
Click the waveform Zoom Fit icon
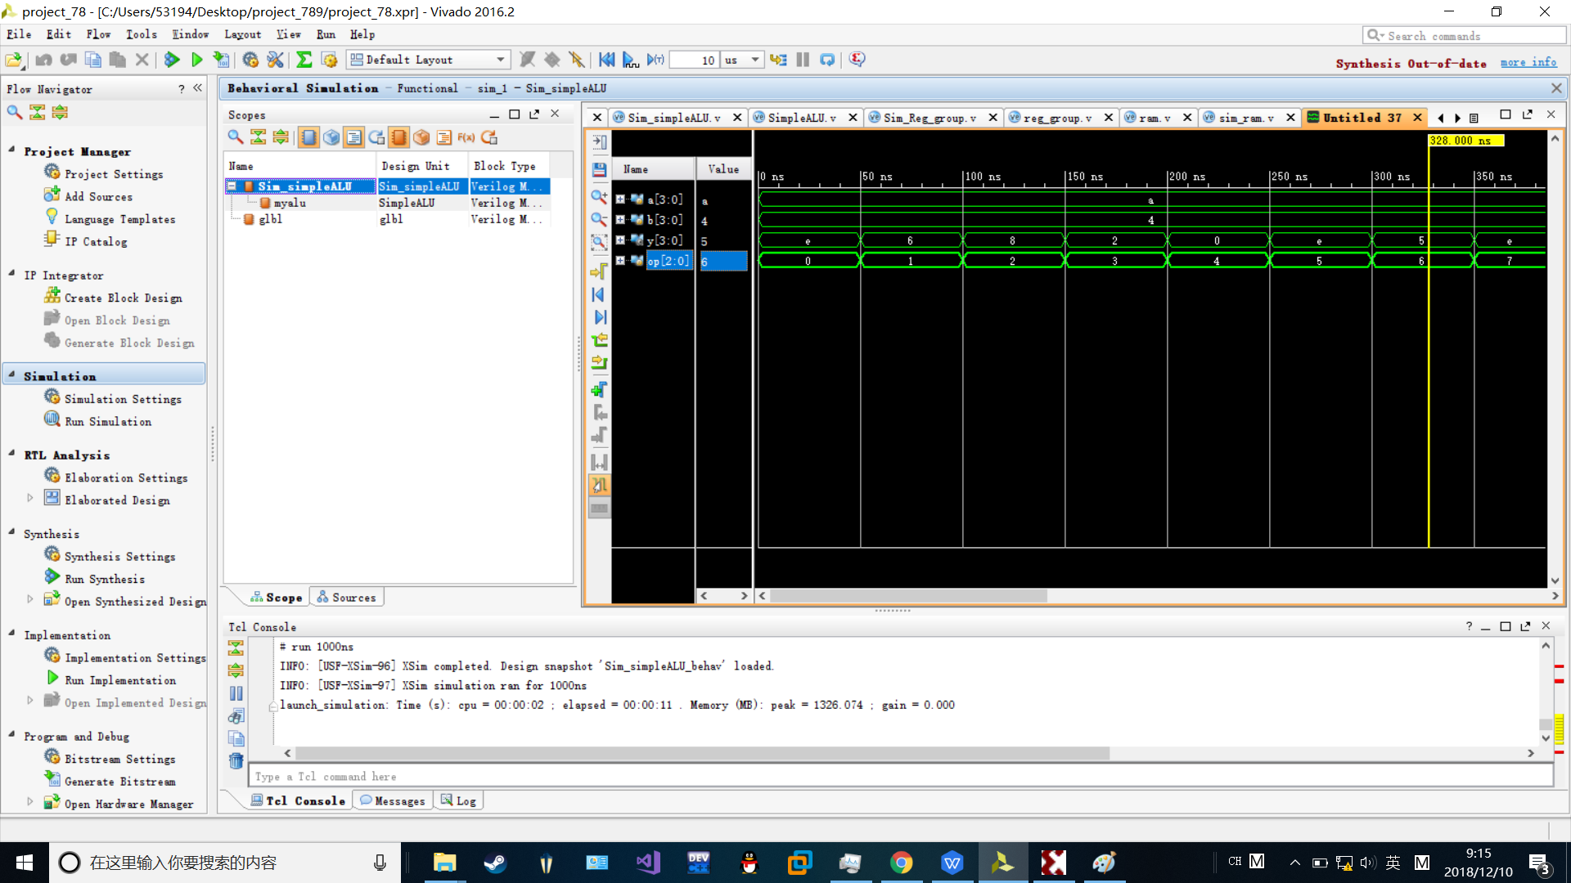[x=599, y=242]
